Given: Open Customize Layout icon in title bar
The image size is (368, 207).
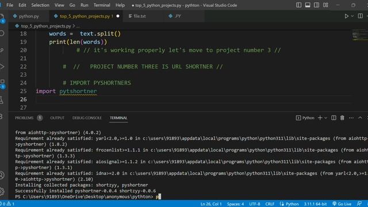Looking at the screenshot, I should pos(325,5).
